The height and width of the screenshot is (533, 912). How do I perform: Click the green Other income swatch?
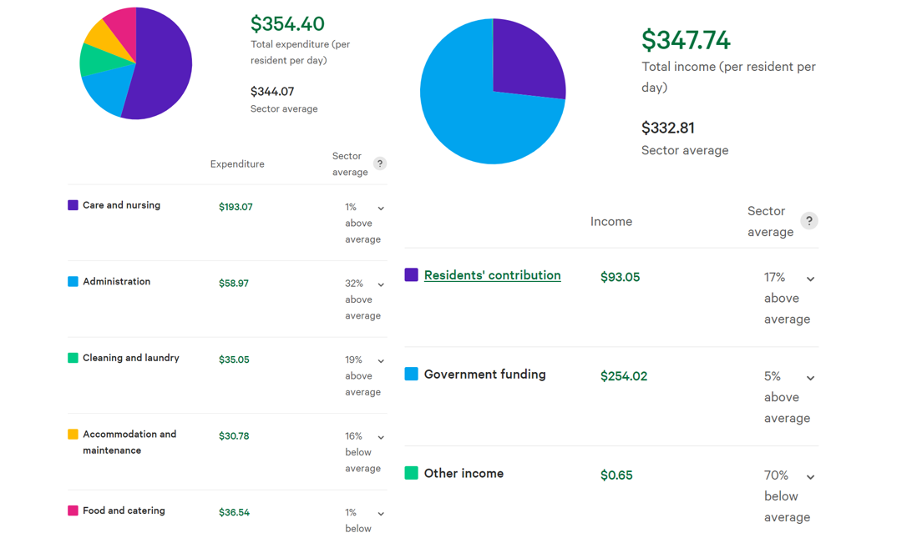click(x=411, y=473)
